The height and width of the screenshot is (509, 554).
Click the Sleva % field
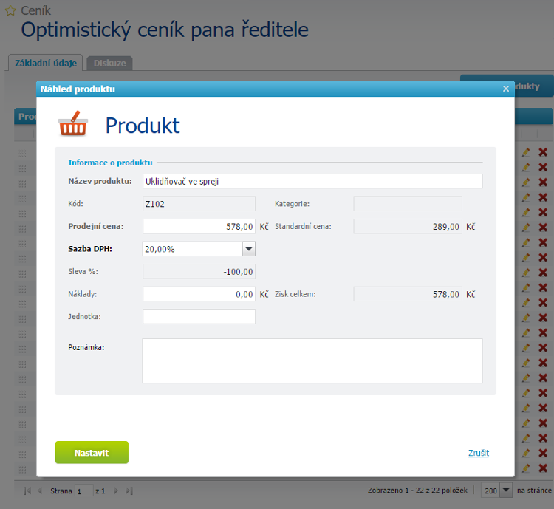click(x=199, y=272)
